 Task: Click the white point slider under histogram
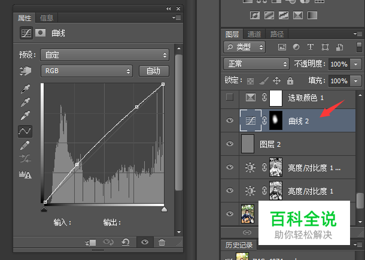click(164, 209)
